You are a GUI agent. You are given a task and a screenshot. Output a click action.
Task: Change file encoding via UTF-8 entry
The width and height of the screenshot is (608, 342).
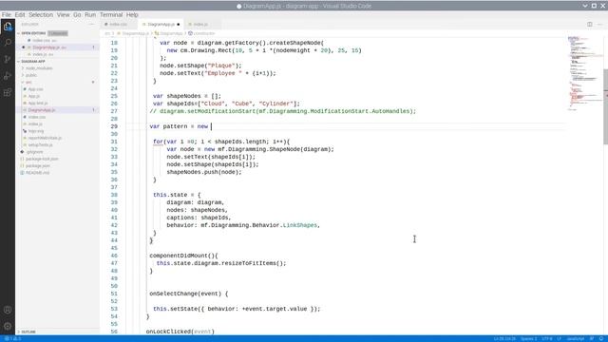click(547, 339)
